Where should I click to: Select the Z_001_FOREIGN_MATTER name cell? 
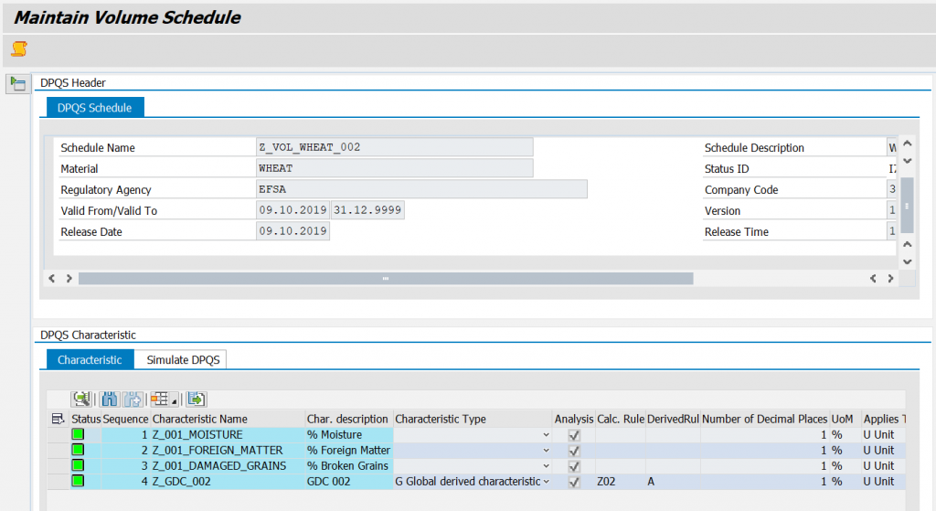(228, 450)
